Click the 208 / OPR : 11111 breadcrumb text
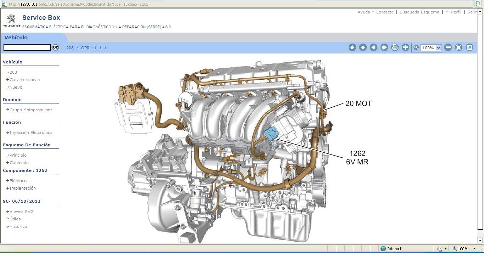 coord(86,48)
